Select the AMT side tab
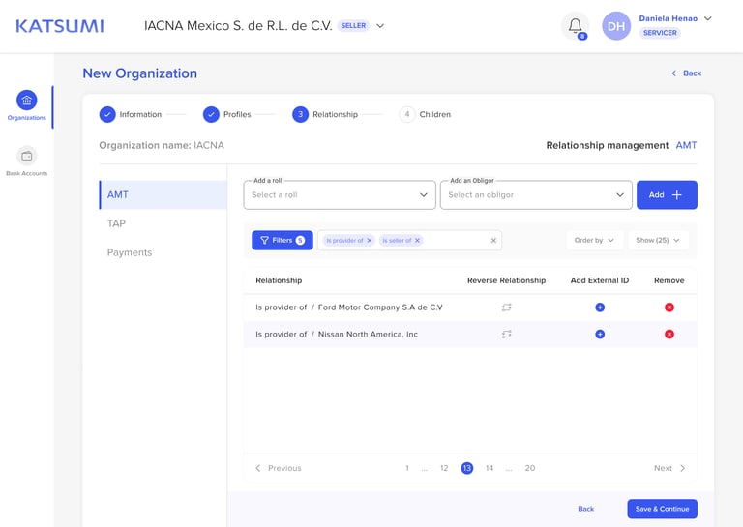This screenshot has height=527, width=743. [x=163, y=194]
